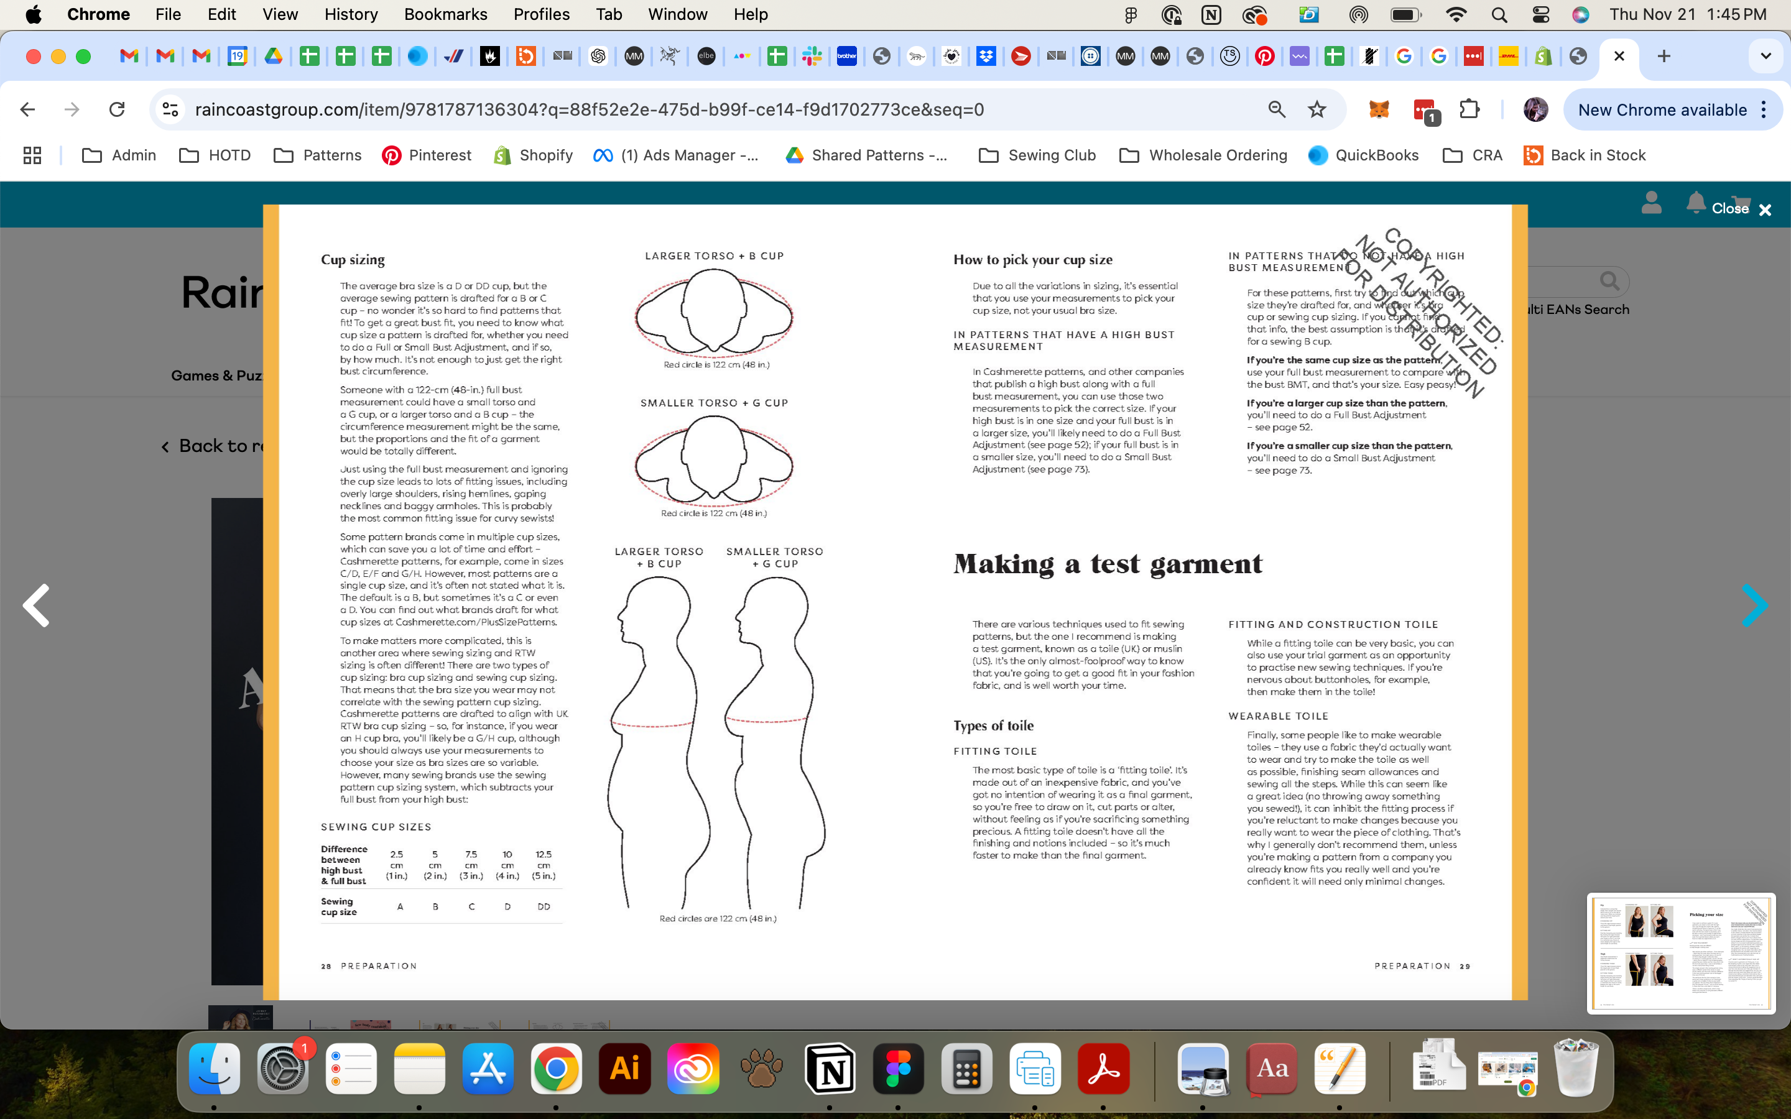Open the zoom magnifier icon in the address bar
The width and height of the screenshot is (1791, 1119).
click(x=1277, y=109)
